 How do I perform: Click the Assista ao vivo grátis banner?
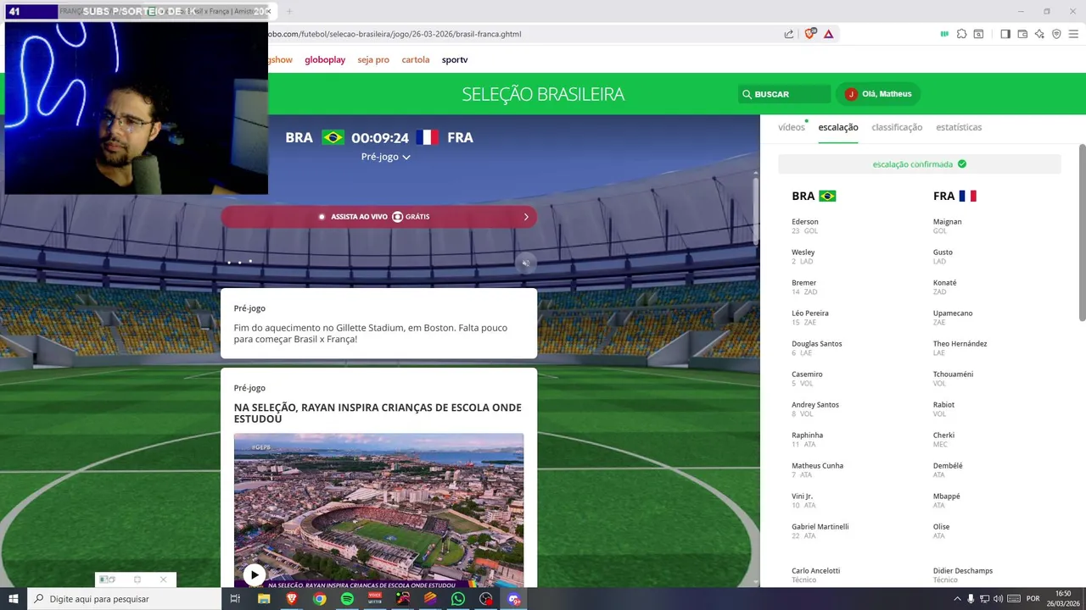click(378, 217)
